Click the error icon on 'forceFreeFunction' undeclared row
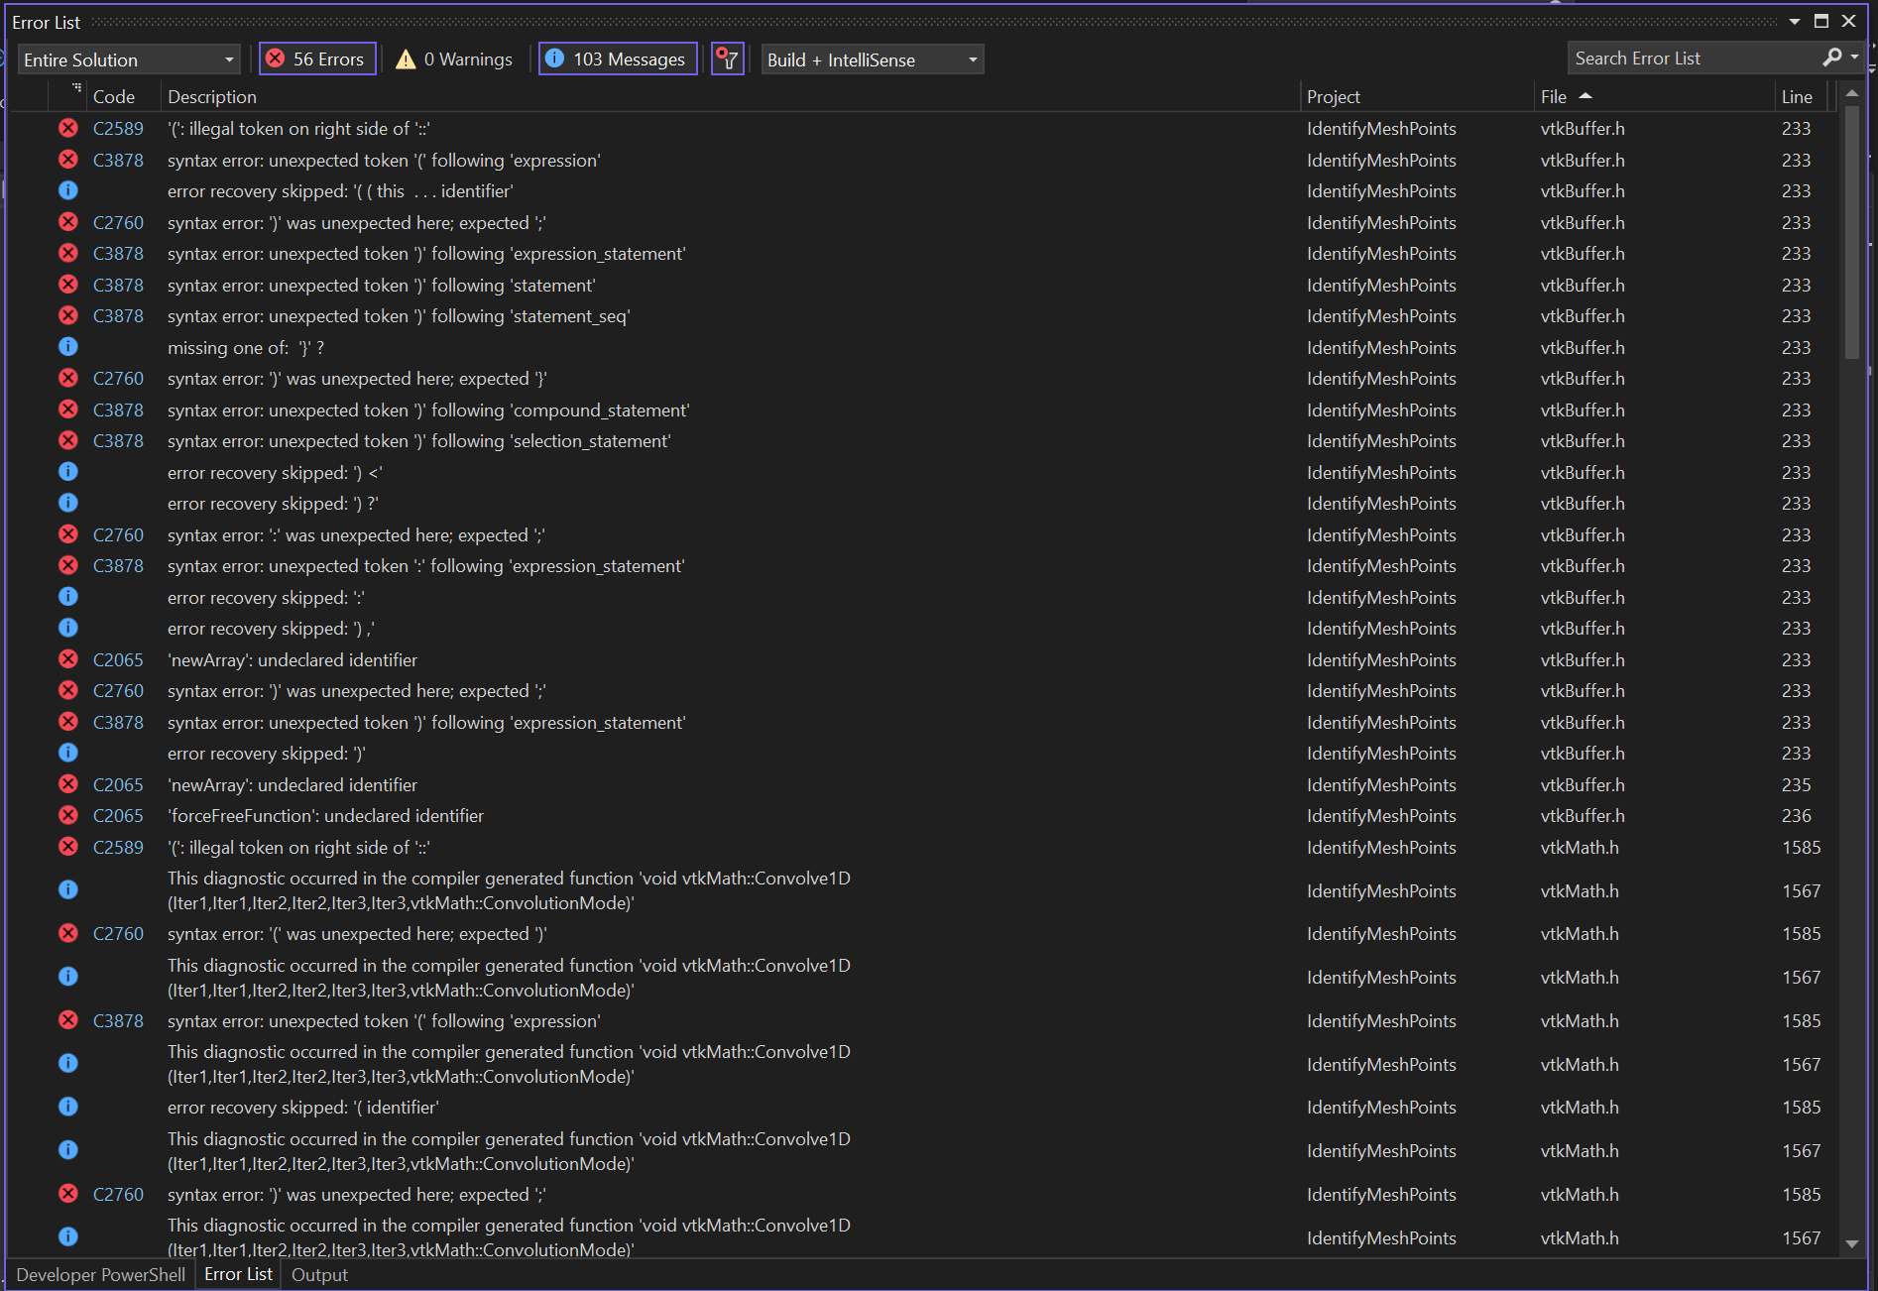This screenshot has height=1291, width=1878. click(68, 815)
